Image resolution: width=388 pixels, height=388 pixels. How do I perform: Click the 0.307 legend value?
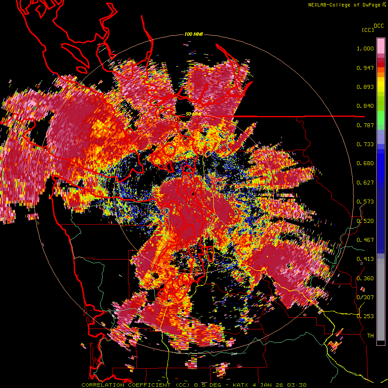pos(365,297)
